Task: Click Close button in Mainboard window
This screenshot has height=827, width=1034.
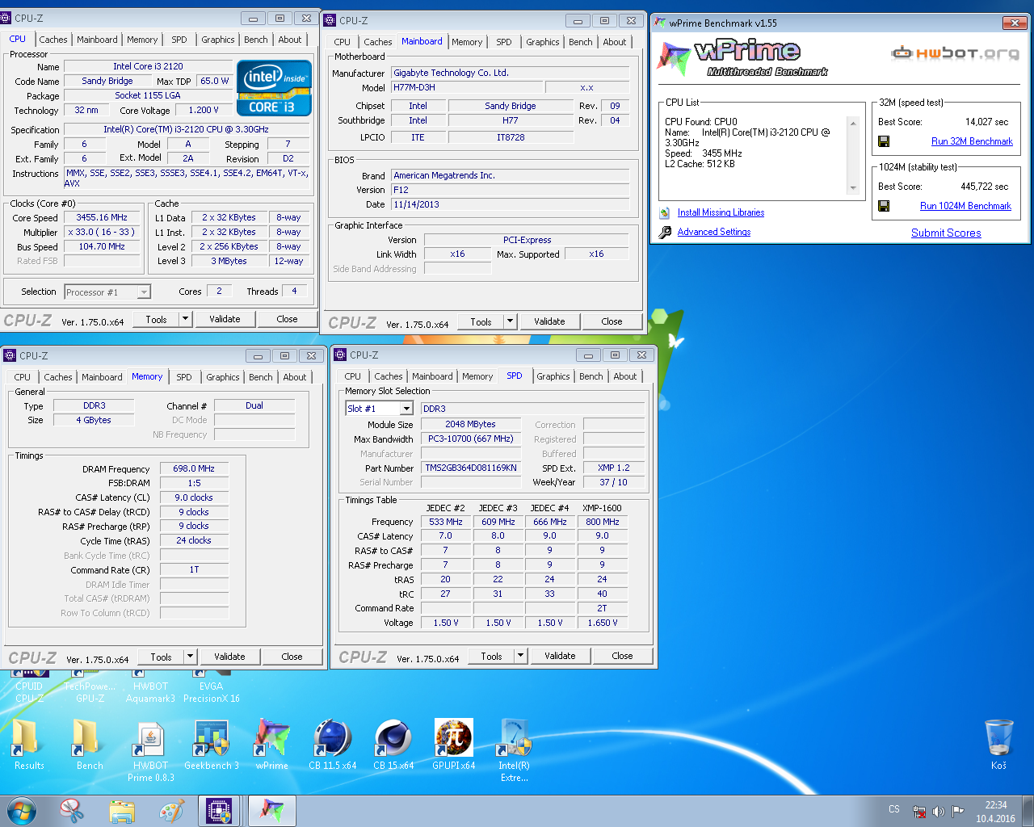Action: (612, 321)
